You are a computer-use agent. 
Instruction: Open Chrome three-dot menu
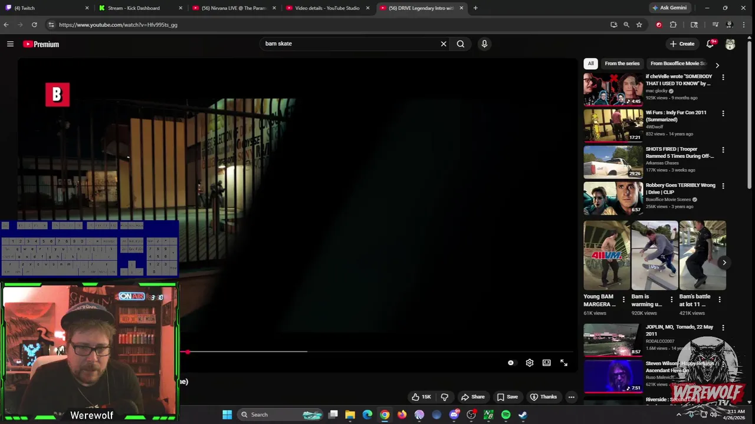point(744,25)
